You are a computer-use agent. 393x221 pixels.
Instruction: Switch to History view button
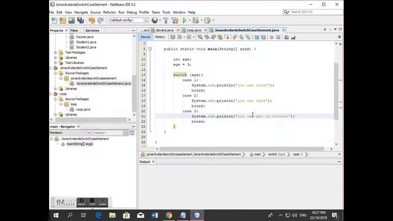(160, 37)
